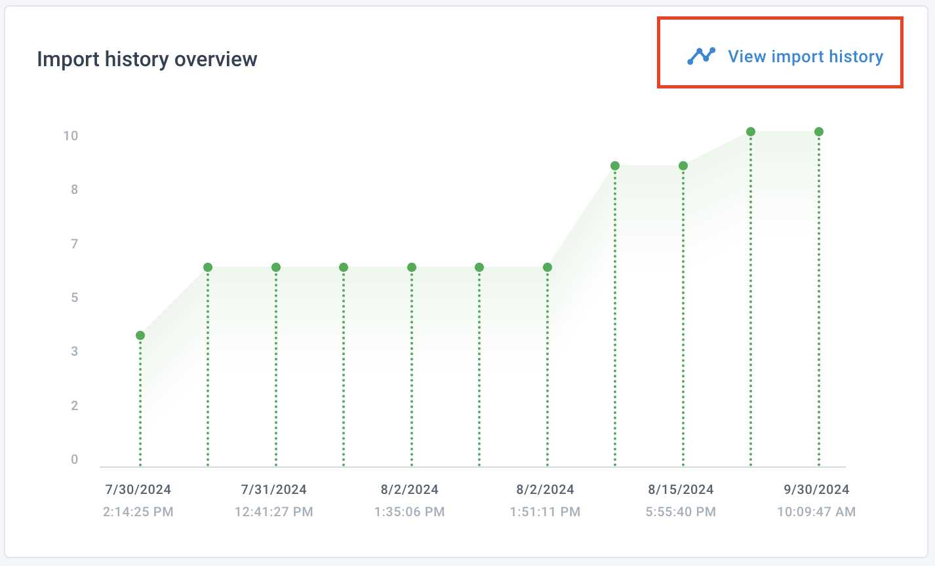Click the 1:35:06 PM time label
The width and height of the screenshot is (935, 566).
(x=410, y=512)
